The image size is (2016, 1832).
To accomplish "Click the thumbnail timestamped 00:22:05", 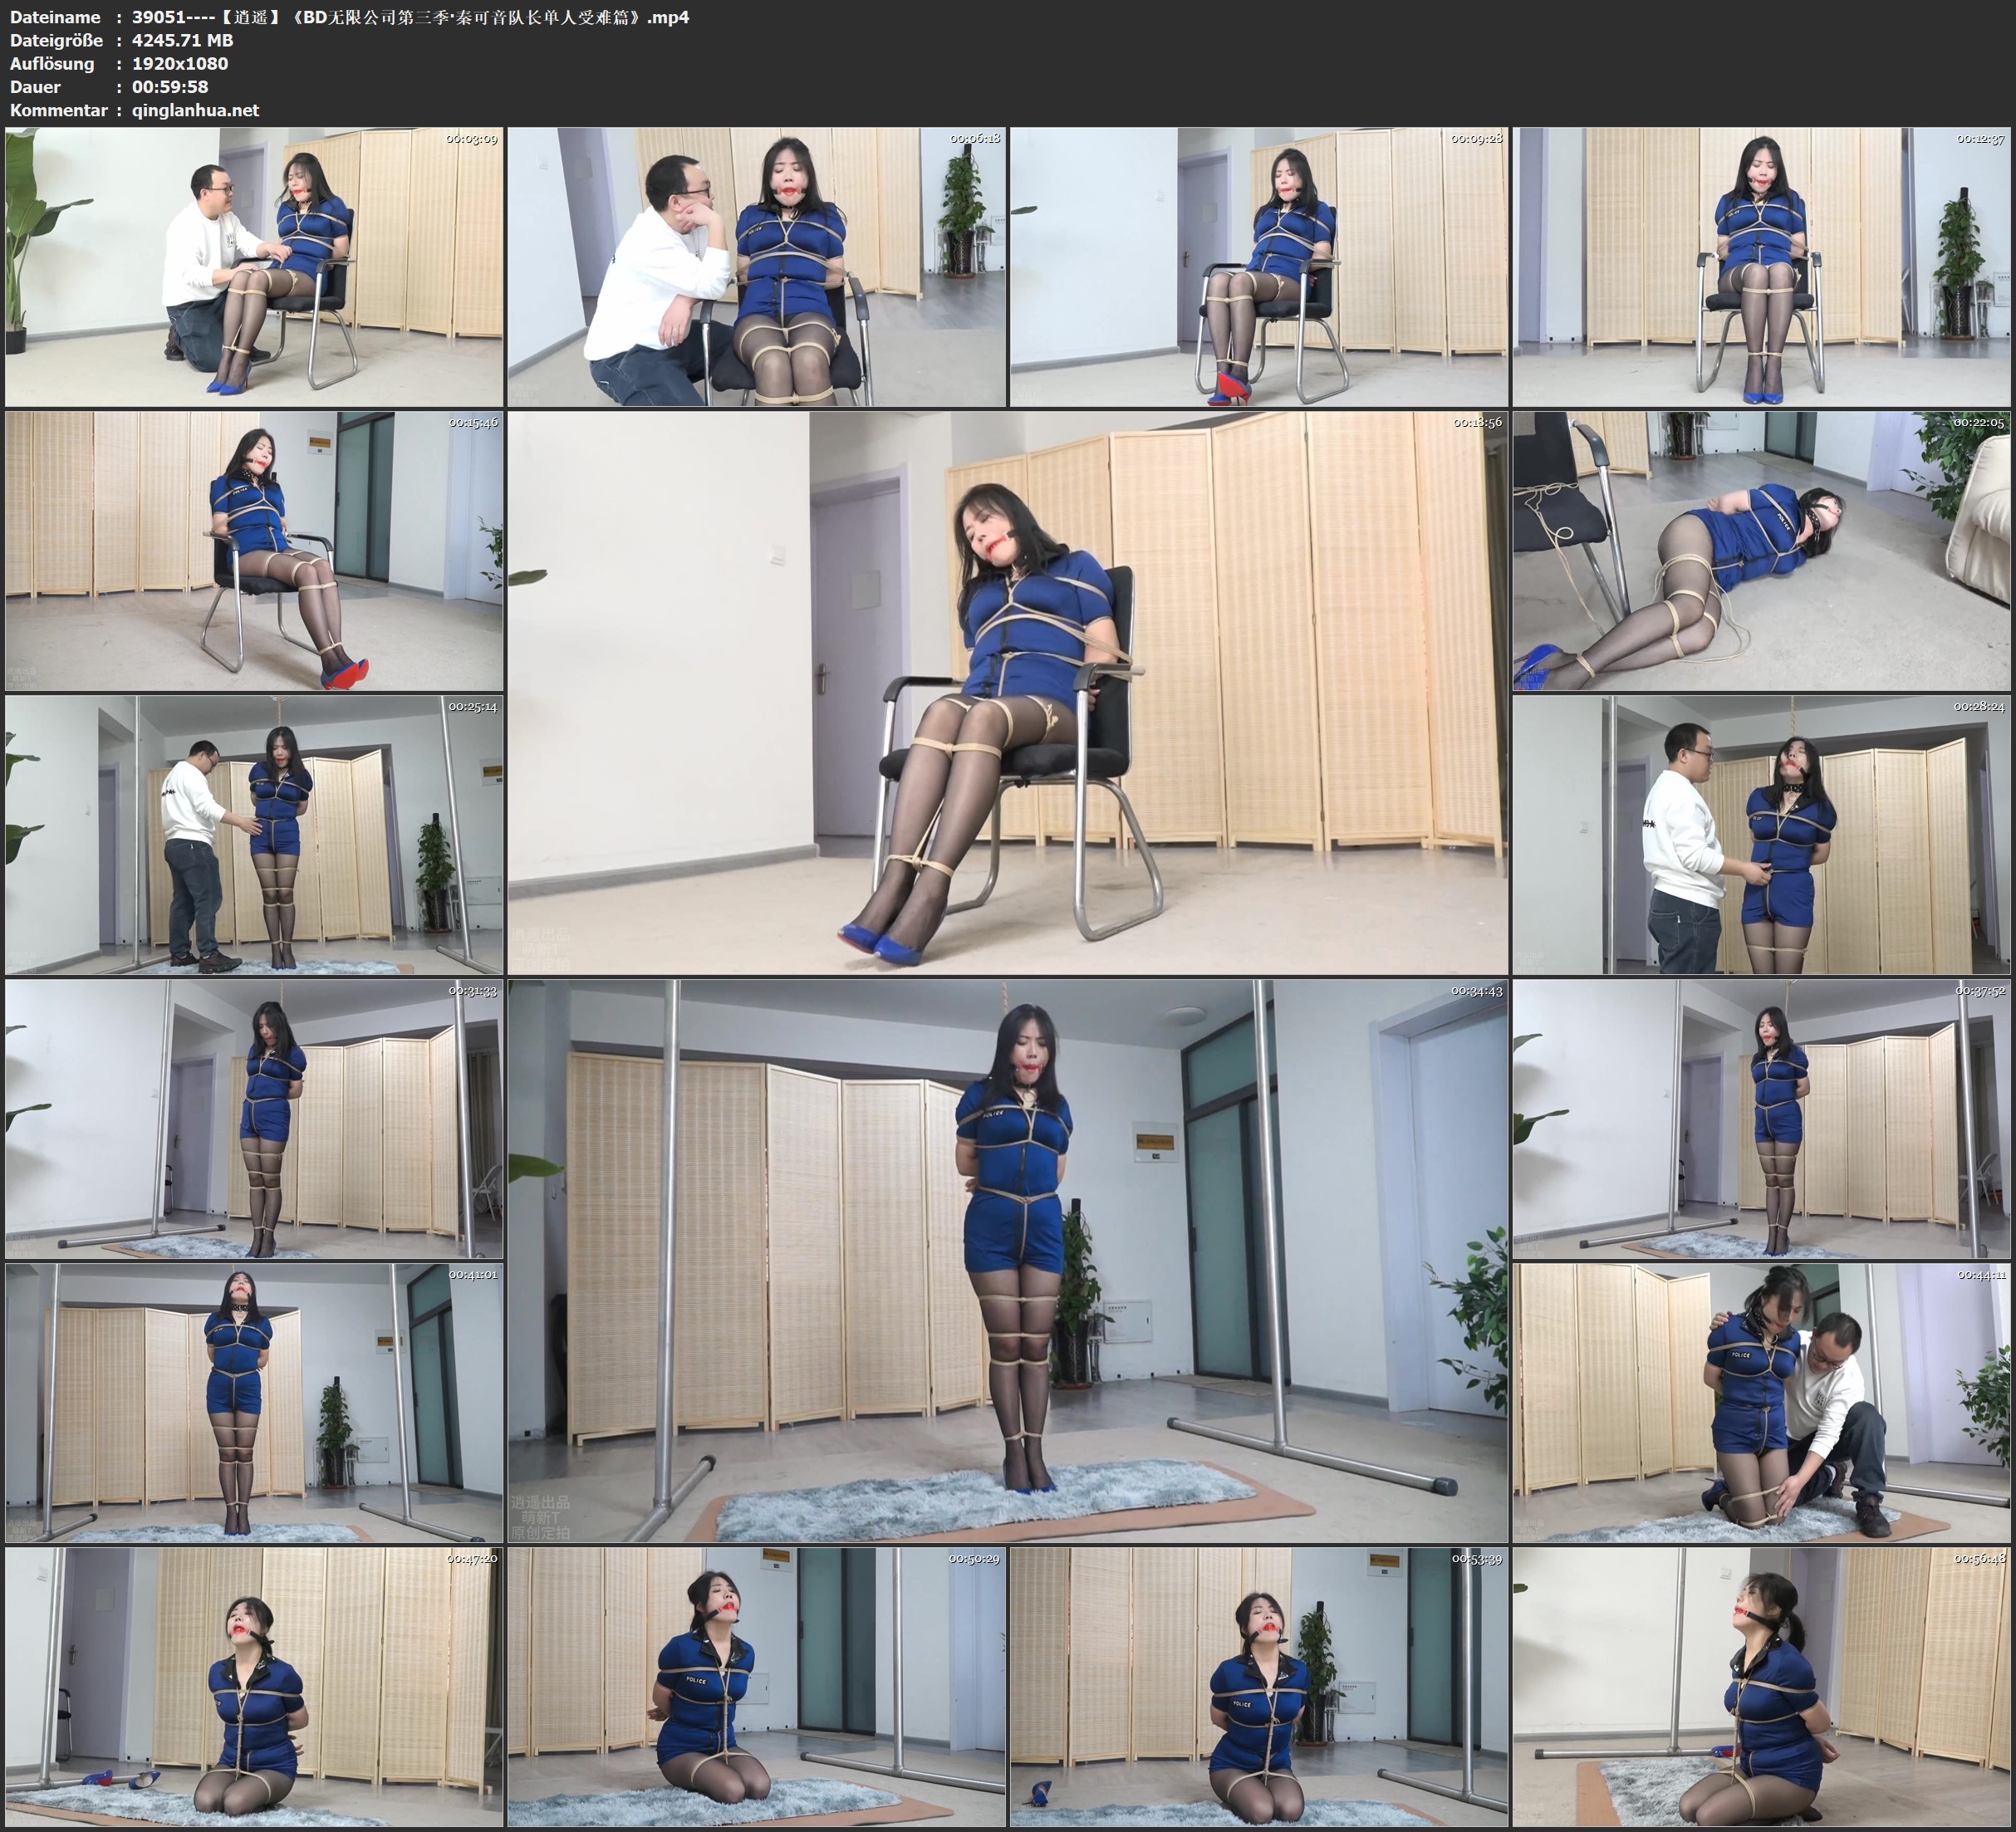I will (1761, 550).
